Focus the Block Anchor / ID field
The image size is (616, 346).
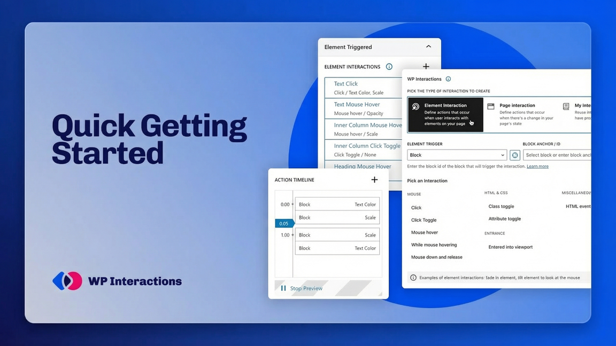click(557, 155)
